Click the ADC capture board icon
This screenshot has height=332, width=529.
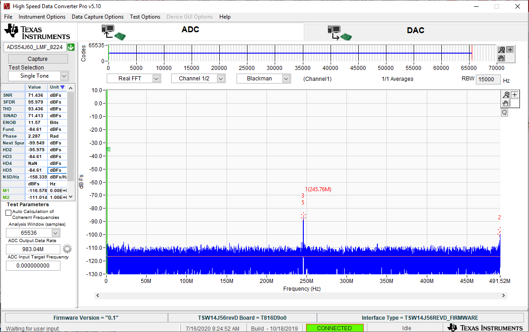[x=114, y=32]
